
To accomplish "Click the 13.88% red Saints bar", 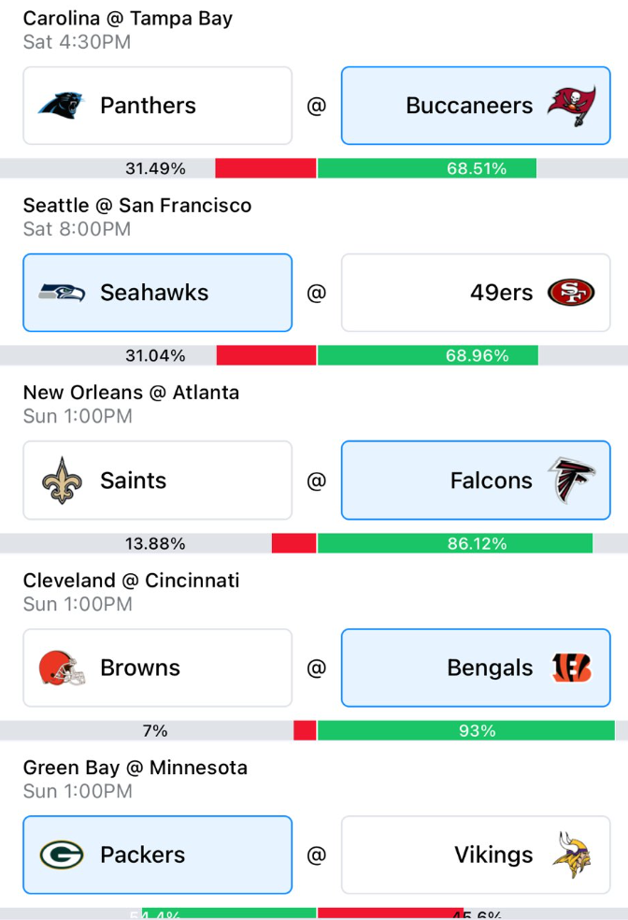I will (x=293, y=543).
